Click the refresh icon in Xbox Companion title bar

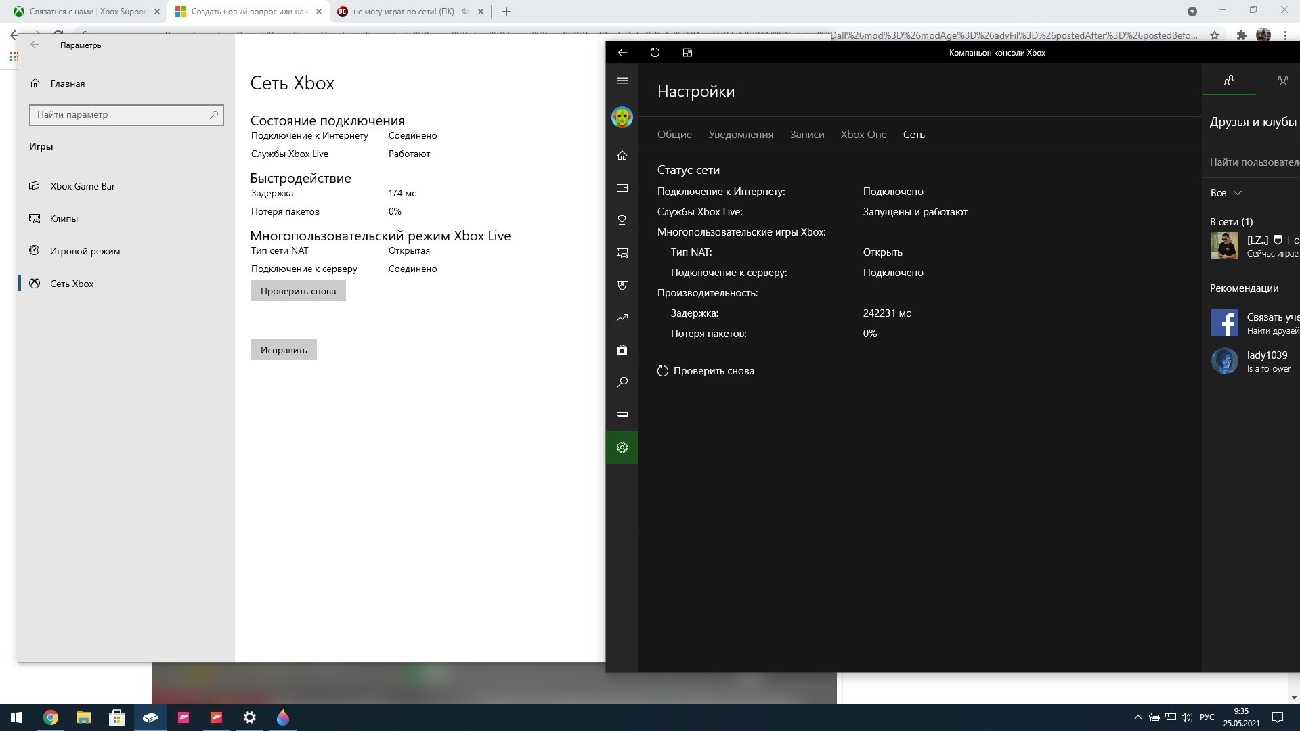(x=655, y=53)
